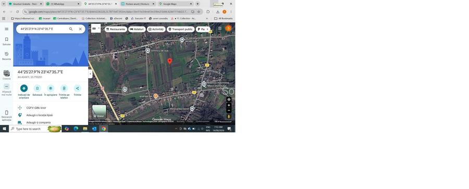Switch to the Postare anunț tab
Viewport: 469px width, 189px height.
[x=138, y=4]
